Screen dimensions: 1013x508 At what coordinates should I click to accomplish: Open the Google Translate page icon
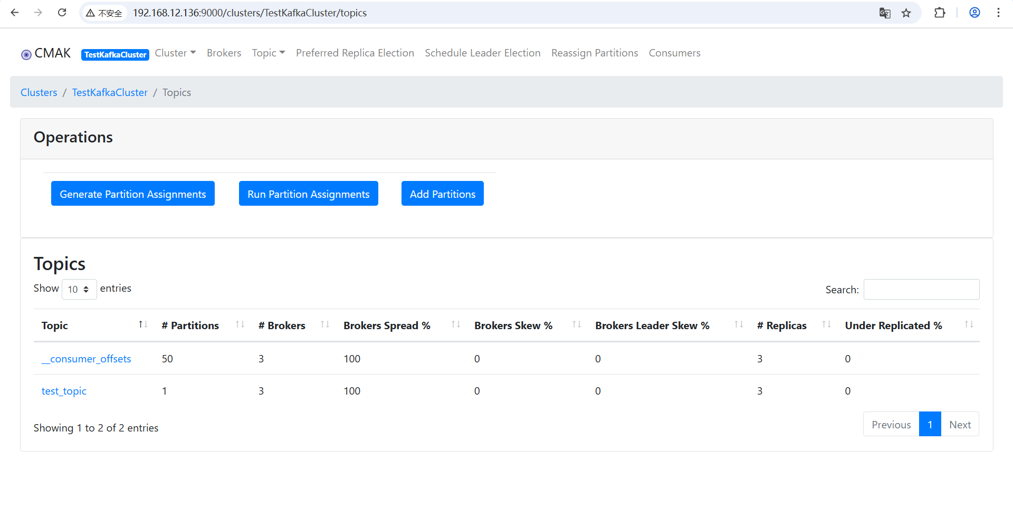pos(885,13)
